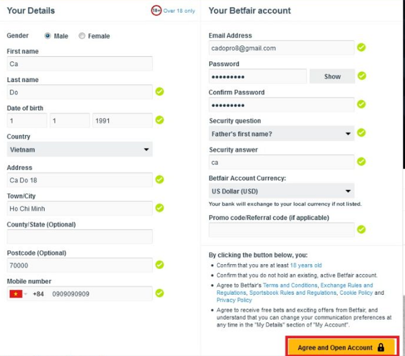Open the Country dropdown showing Vietnam
The width and height of the screenshot is (405, 356).
point(80,150)
